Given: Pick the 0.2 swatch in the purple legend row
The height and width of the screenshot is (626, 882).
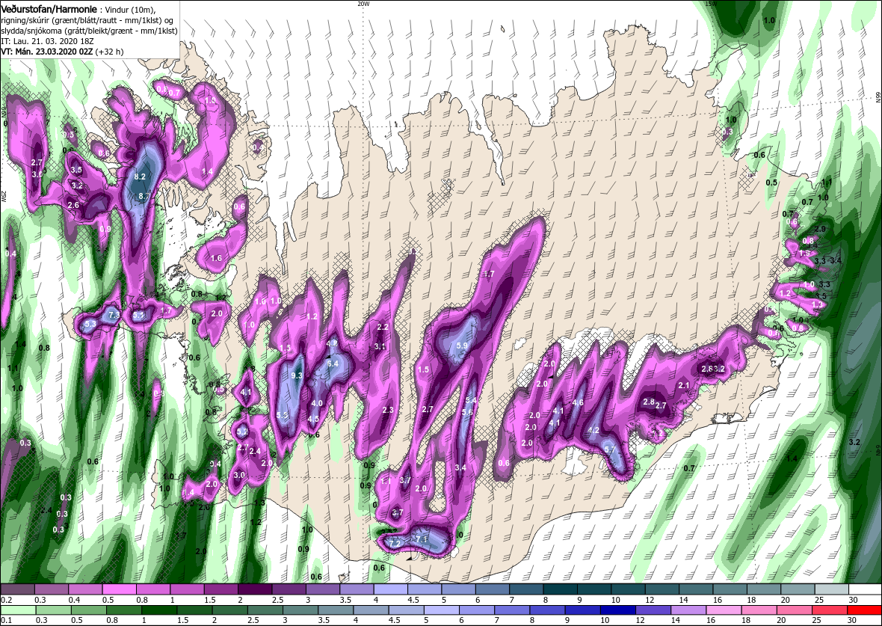Looking at the screenshot, I should tap(17, 589).
